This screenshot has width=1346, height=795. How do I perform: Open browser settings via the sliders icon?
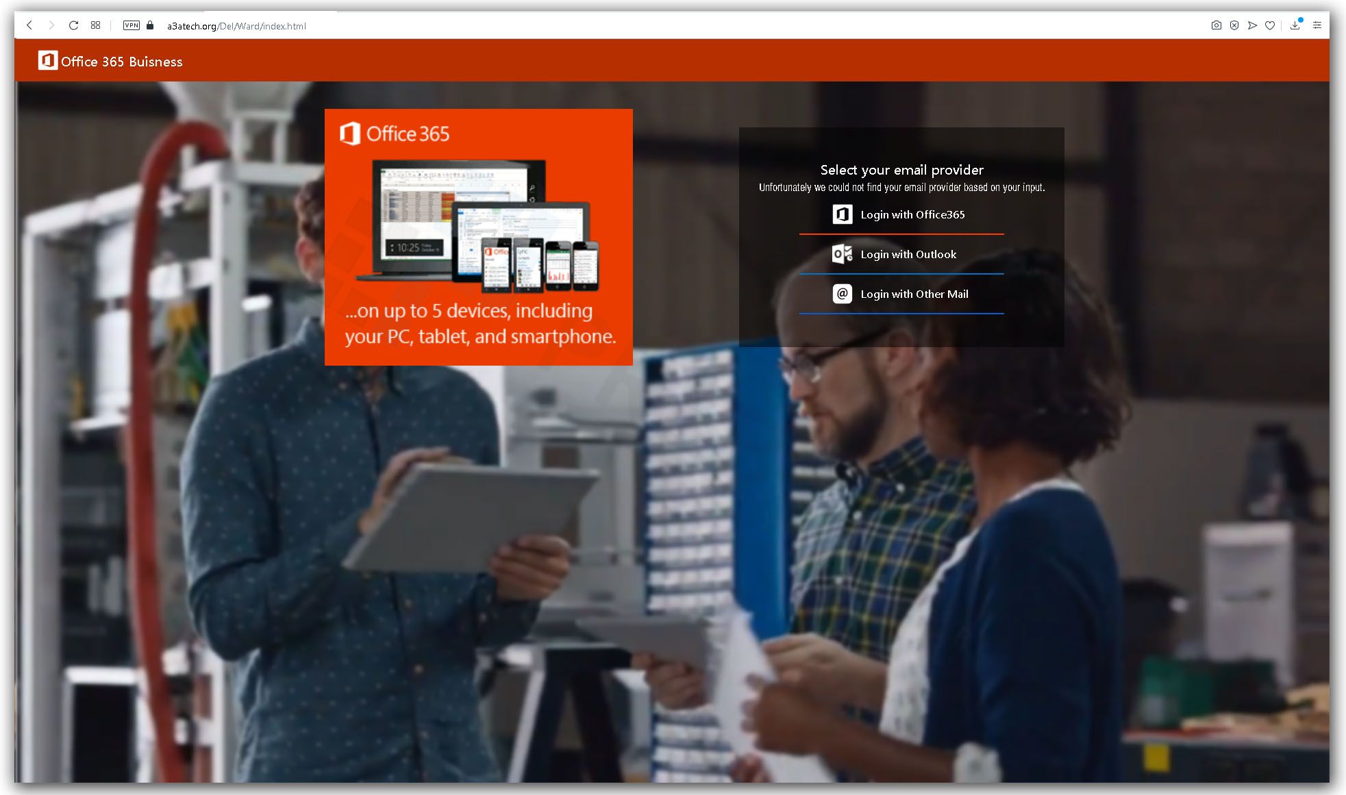1317,25
